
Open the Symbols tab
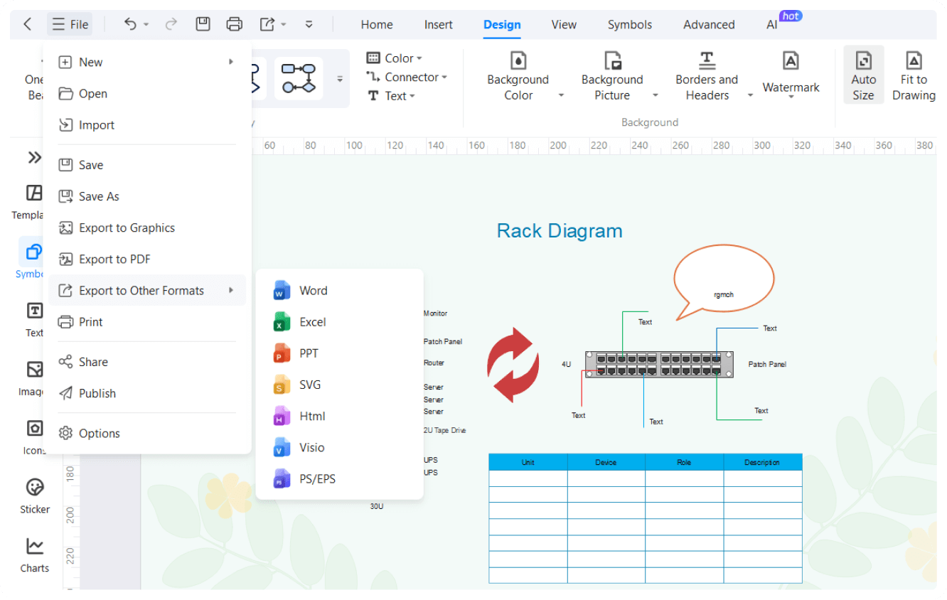pyautogui.click(x=630, y=24)
